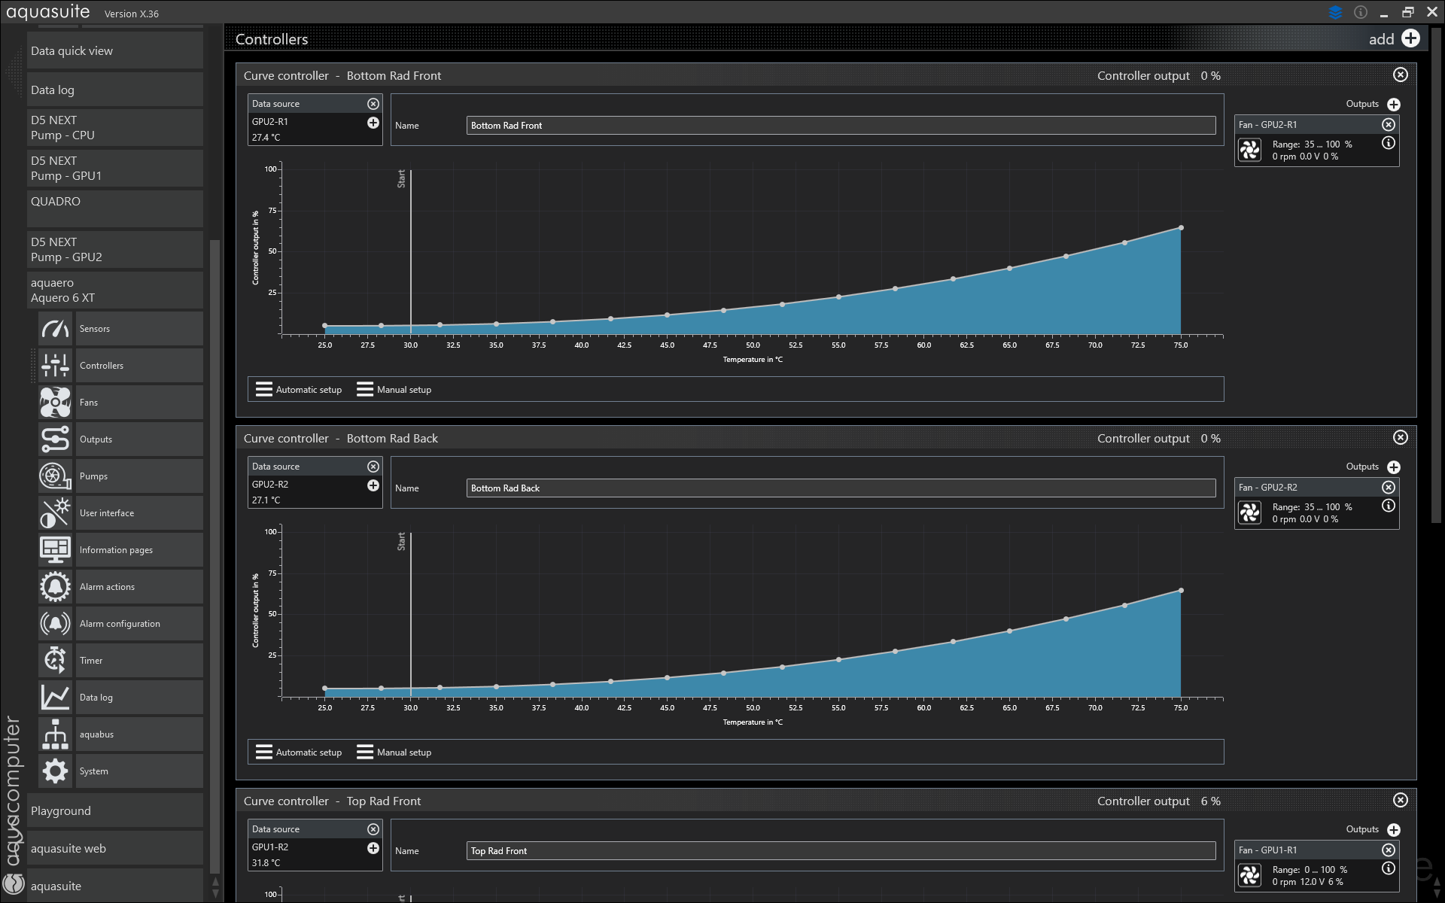Open the Fans section icon

[x=55, y=403]
